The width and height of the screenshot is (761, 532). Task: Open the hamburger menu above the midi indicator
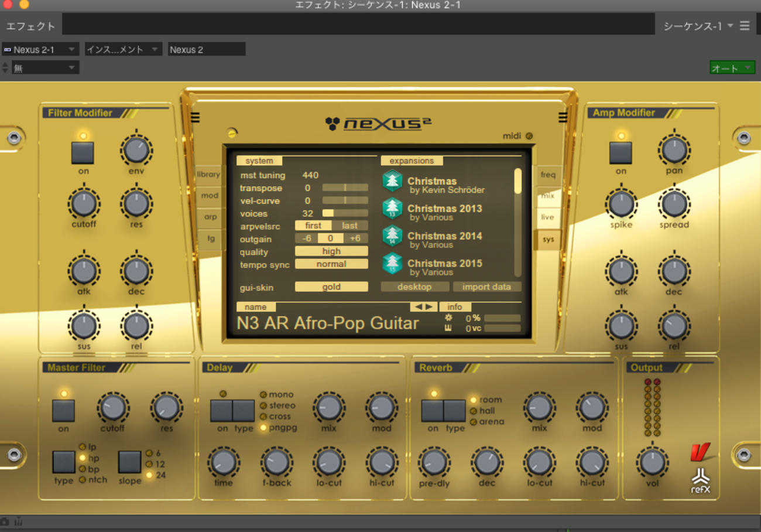point(563,118)
